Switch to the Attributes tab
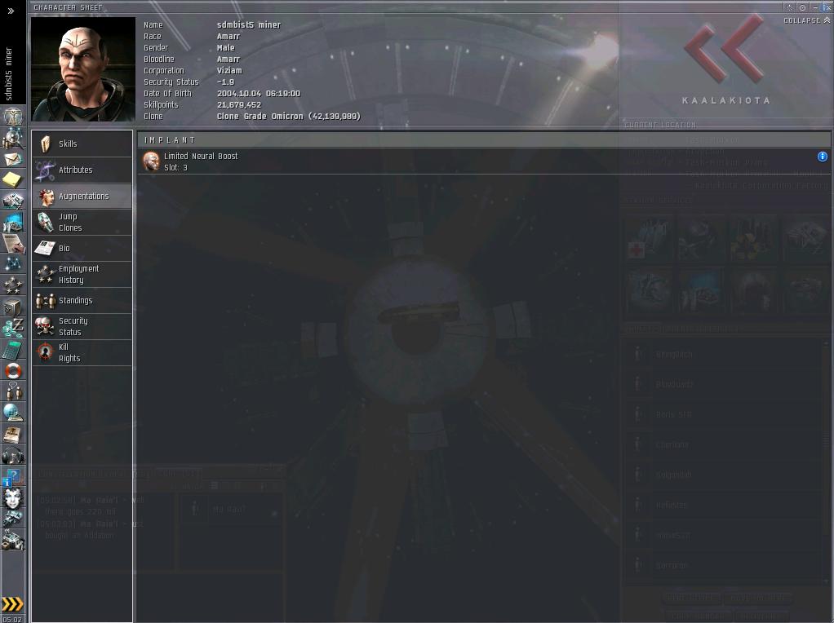 pyautogui.click(x=82, y=170)
